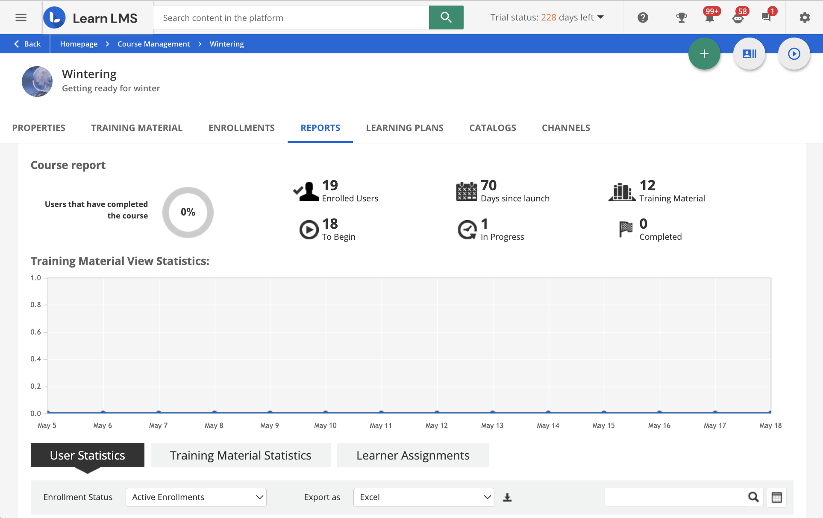Change export format from Excel dropdown
The image size is (823, 518).
423,497
